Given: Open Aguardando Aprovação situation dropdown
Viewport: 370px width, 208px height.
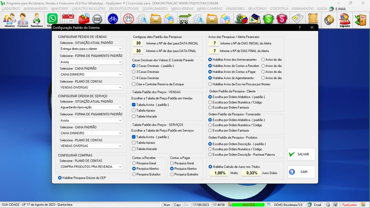Looking at the screenshot, I should click(91, 107).
